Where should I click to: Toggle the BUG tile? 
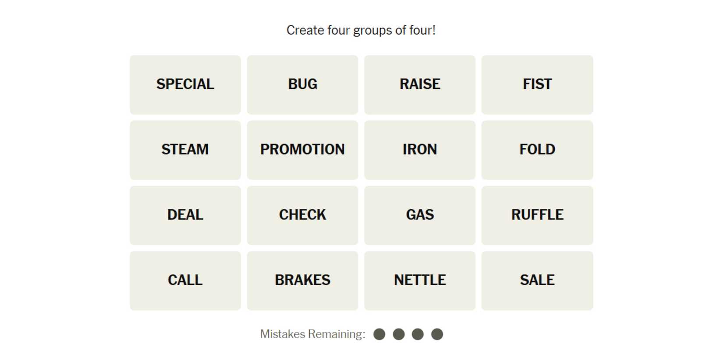click(x=302, y=84)
